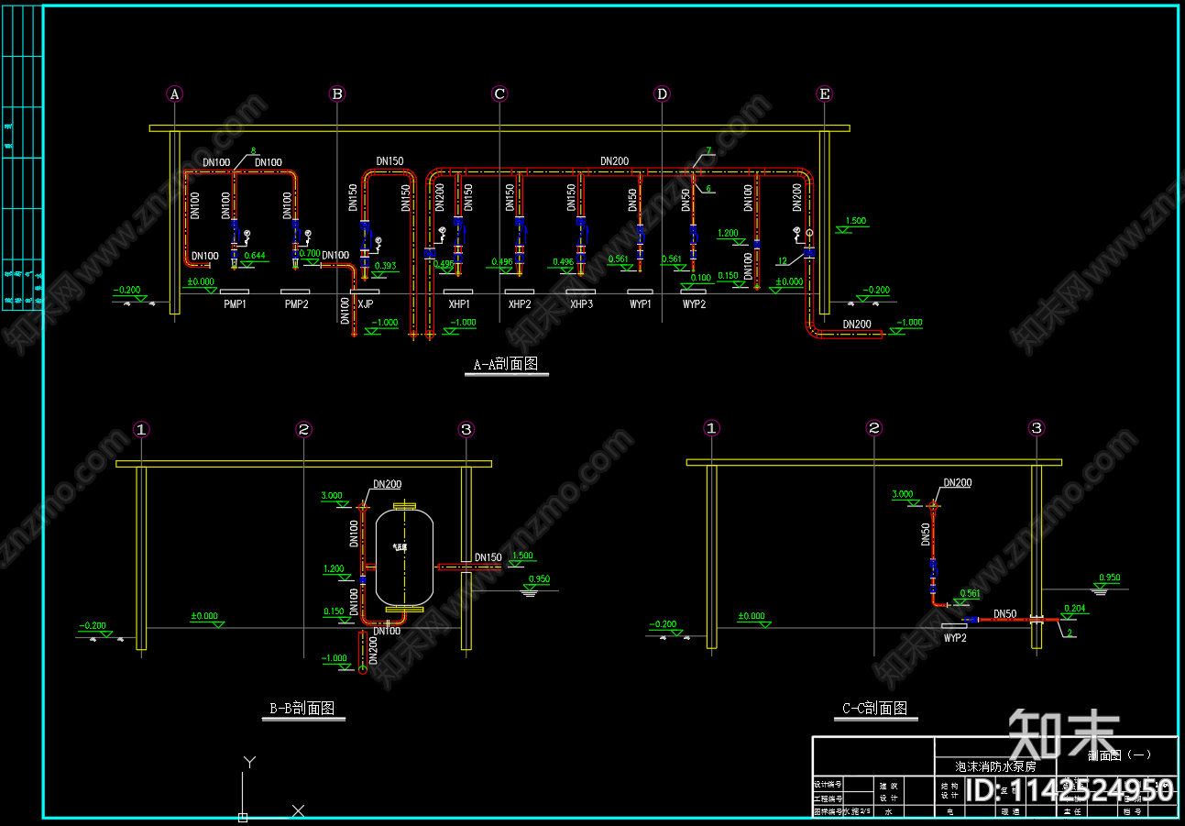Pick 0.950 water level in C-C section

(x=1109, y=578)
